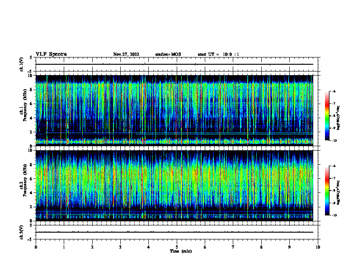Click the "6" kHz tick on ch.1 frequency axis
The width and height of the screenshot is (358, 277).
[x=31, y=104]
